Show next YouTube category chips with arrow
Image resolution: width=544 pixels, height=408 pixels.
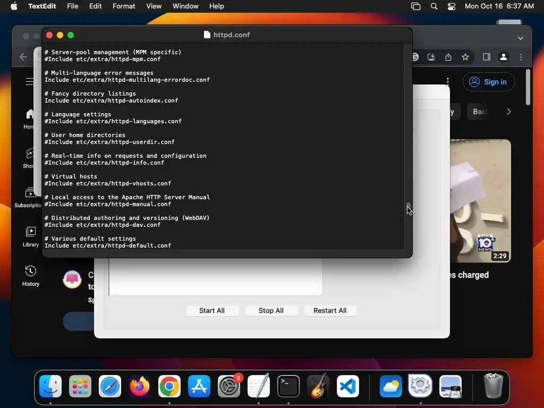click(508, 112)
